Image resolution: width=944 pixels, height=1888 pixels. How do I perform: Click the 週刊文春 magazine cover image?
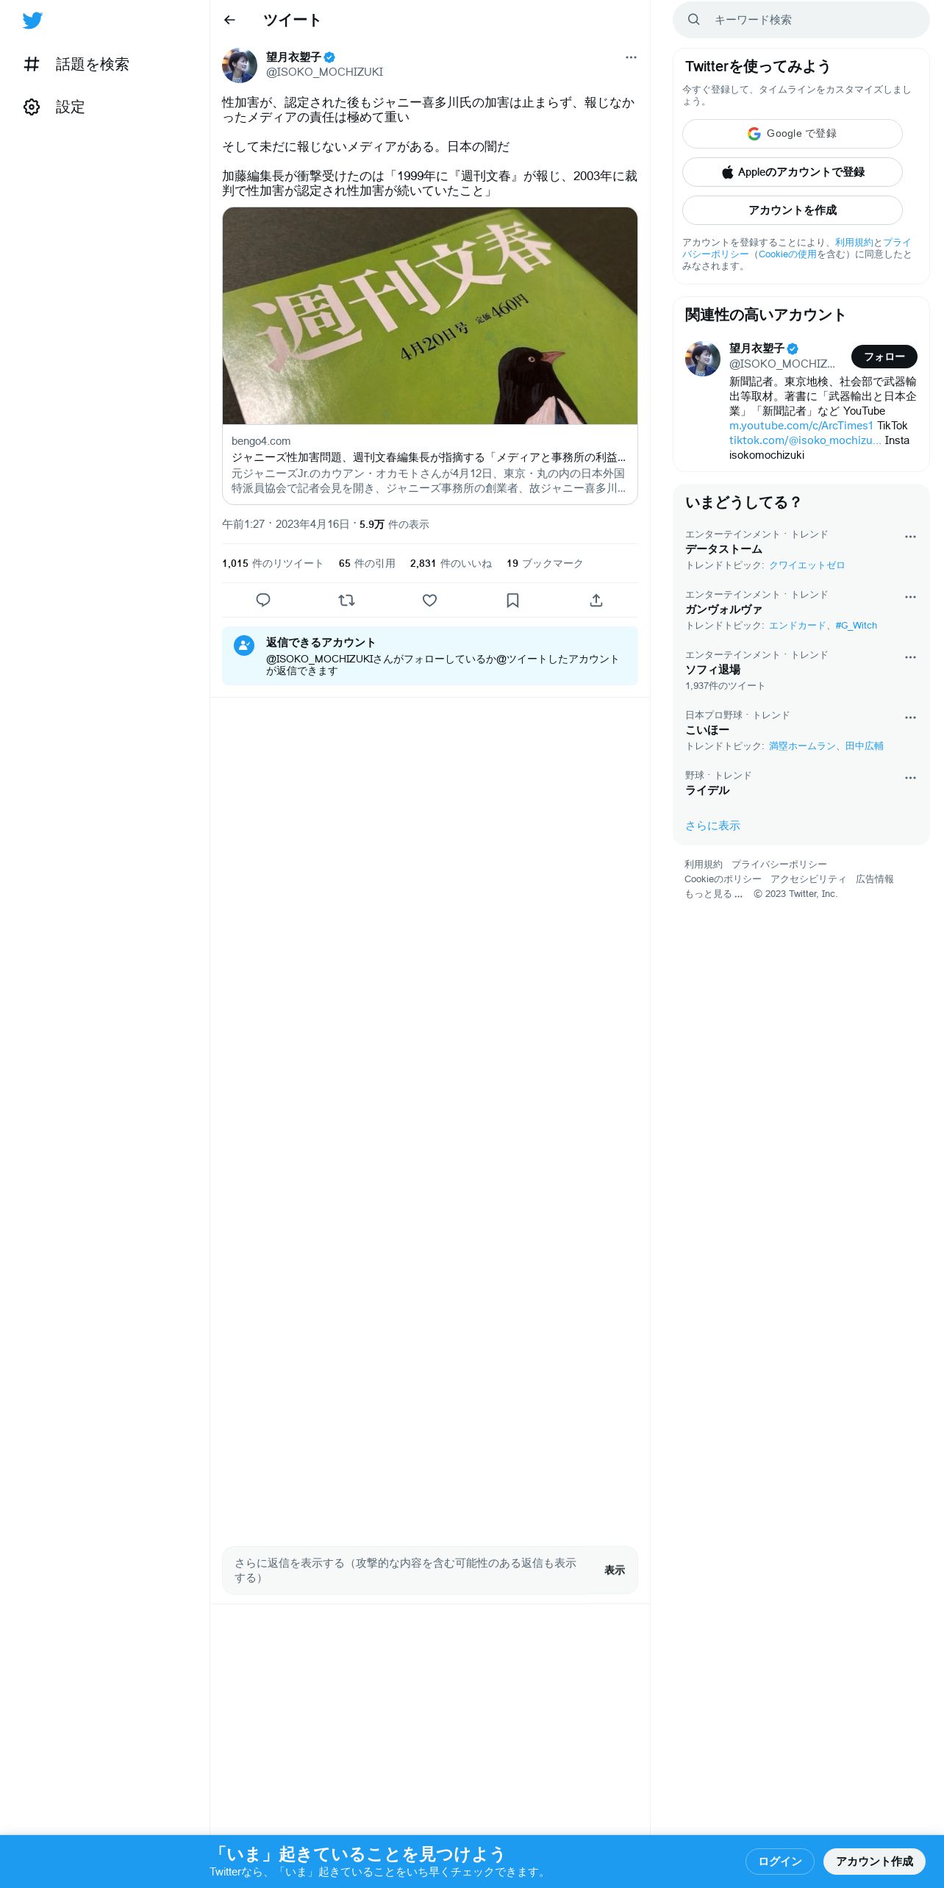(430, 316)
